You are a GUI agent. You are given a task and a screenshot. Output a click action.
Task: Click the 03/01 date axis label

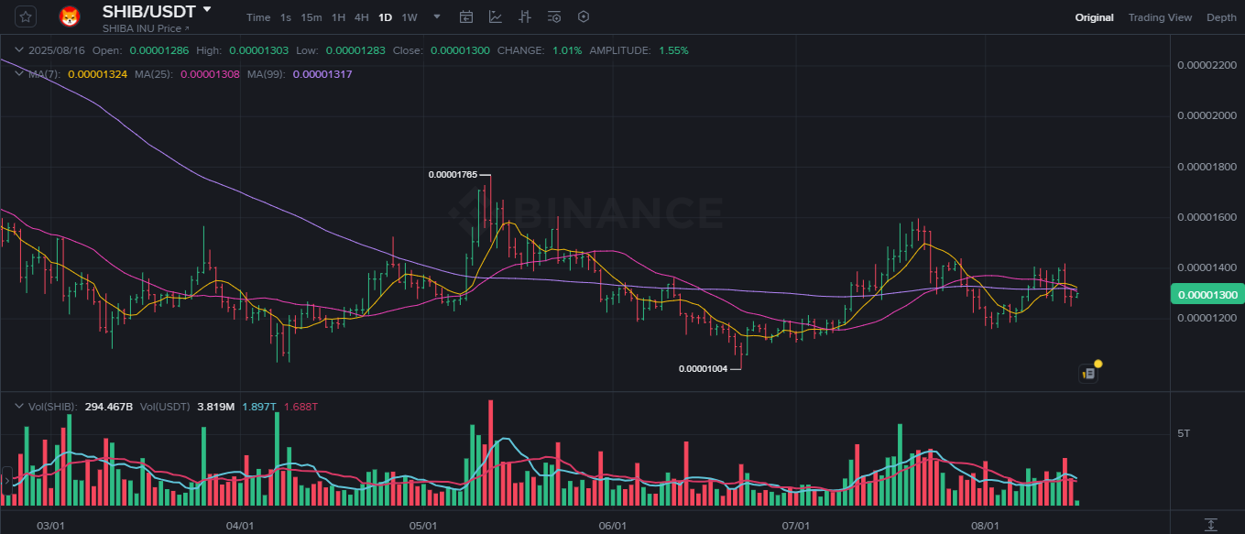49,526
